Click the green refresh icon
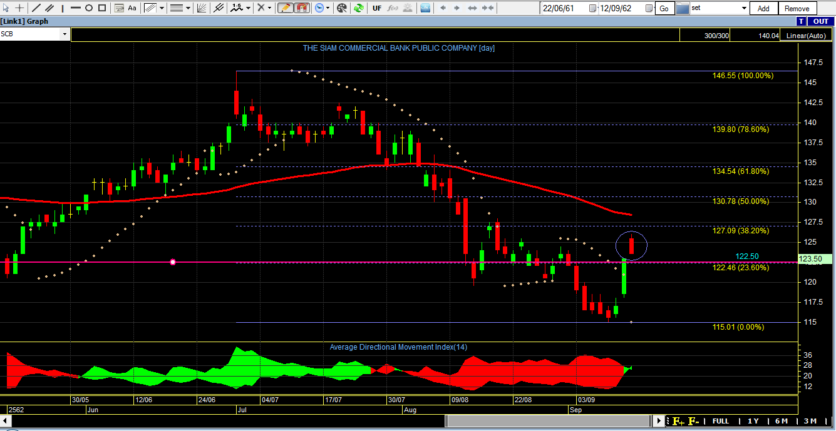The image size is (836, 431). 359,8
